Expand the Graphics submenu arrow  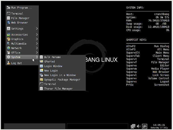37,39
